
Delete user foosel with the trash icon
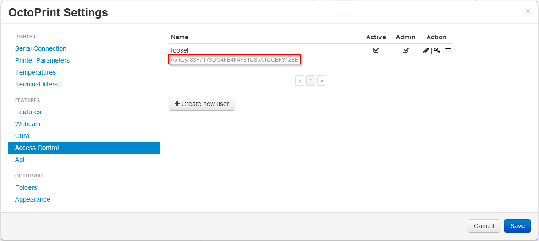(x=448, y=50)
